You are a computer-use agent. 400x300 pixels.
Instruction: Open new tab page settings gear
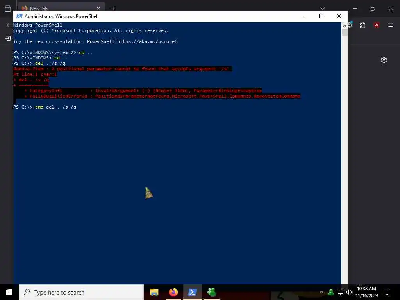[384, 60]
